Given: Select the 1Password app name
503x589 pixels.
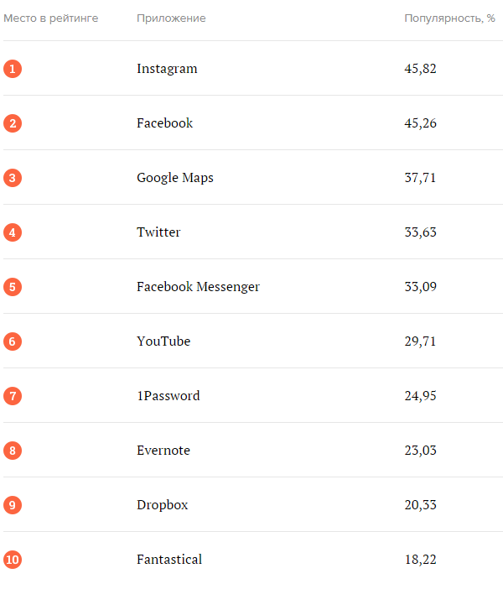Looking at the screenshot, I should [x=169, y=395].
